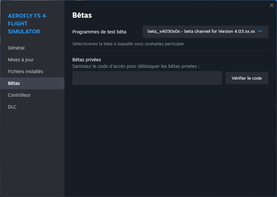Open the Général settings section
The image size is (277, 197).
[16, 48]
